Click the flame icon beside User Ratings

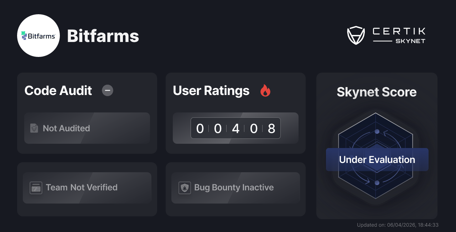[265, 91]
